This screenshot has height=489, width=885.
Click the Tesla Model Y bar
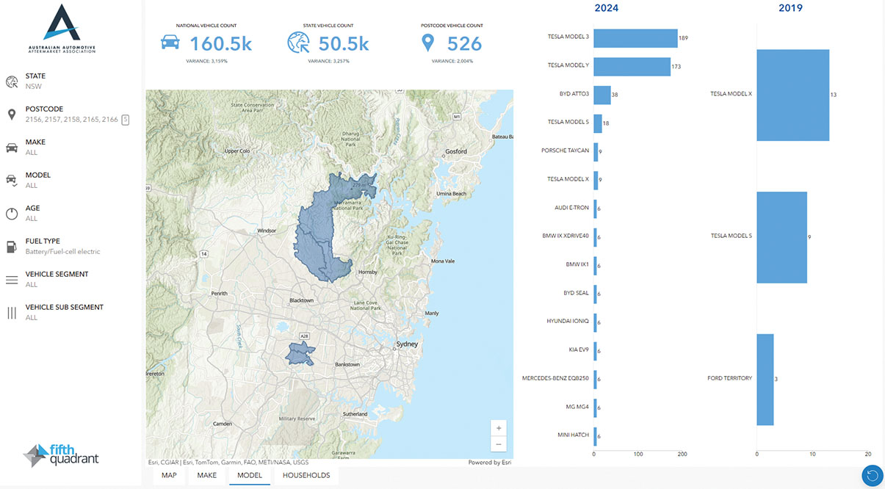(632, 67)
